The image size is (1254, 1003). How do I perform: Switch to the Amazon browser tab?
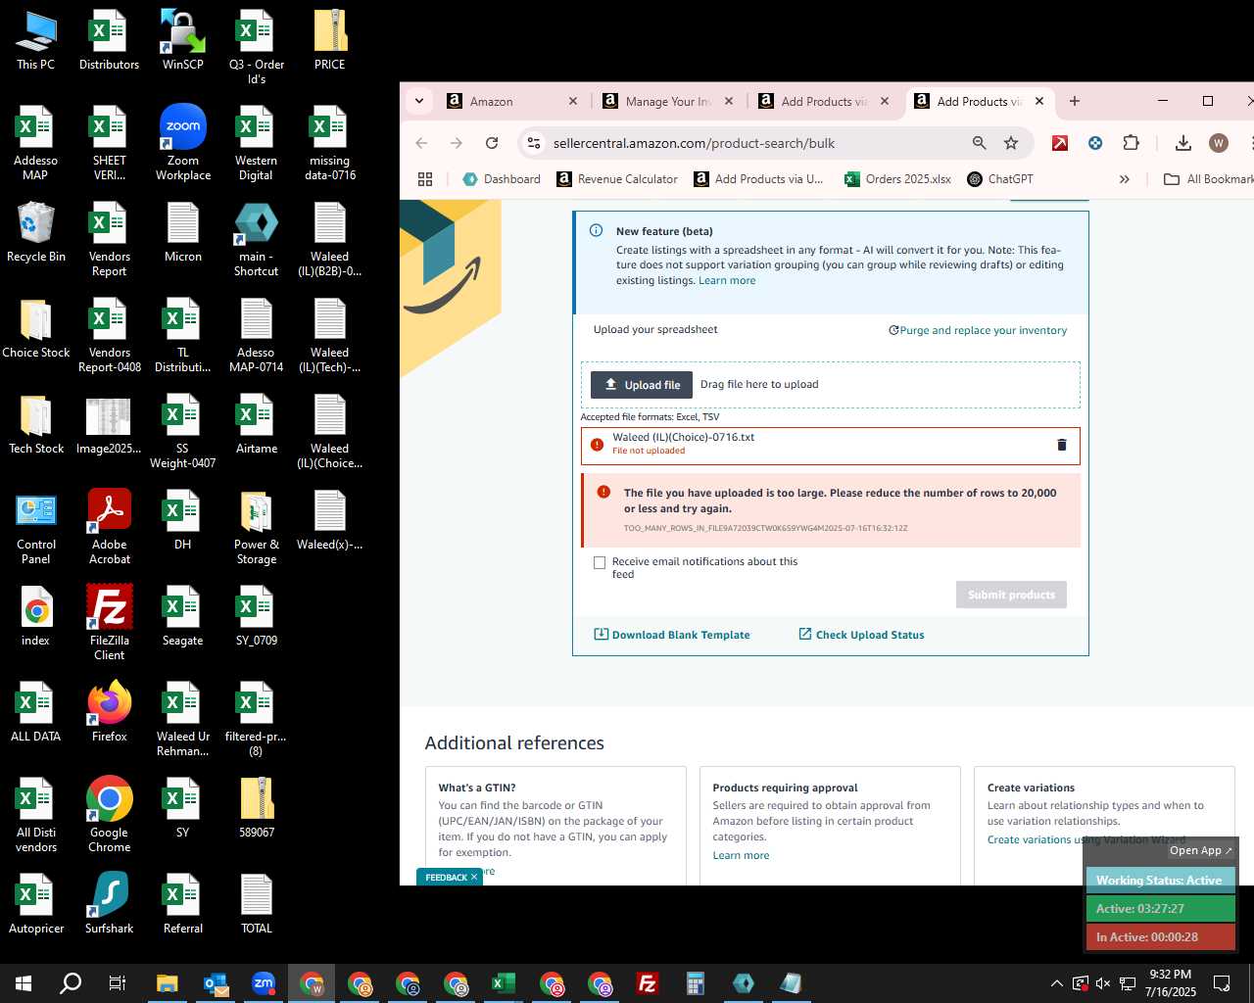click(x=512, y=101)
